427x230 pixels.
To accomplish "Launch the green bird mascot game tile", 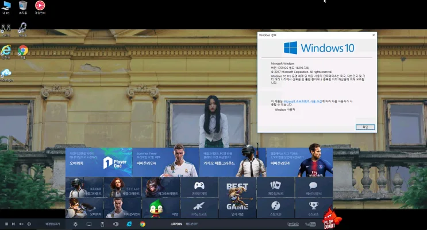I will tap(161, 208).
